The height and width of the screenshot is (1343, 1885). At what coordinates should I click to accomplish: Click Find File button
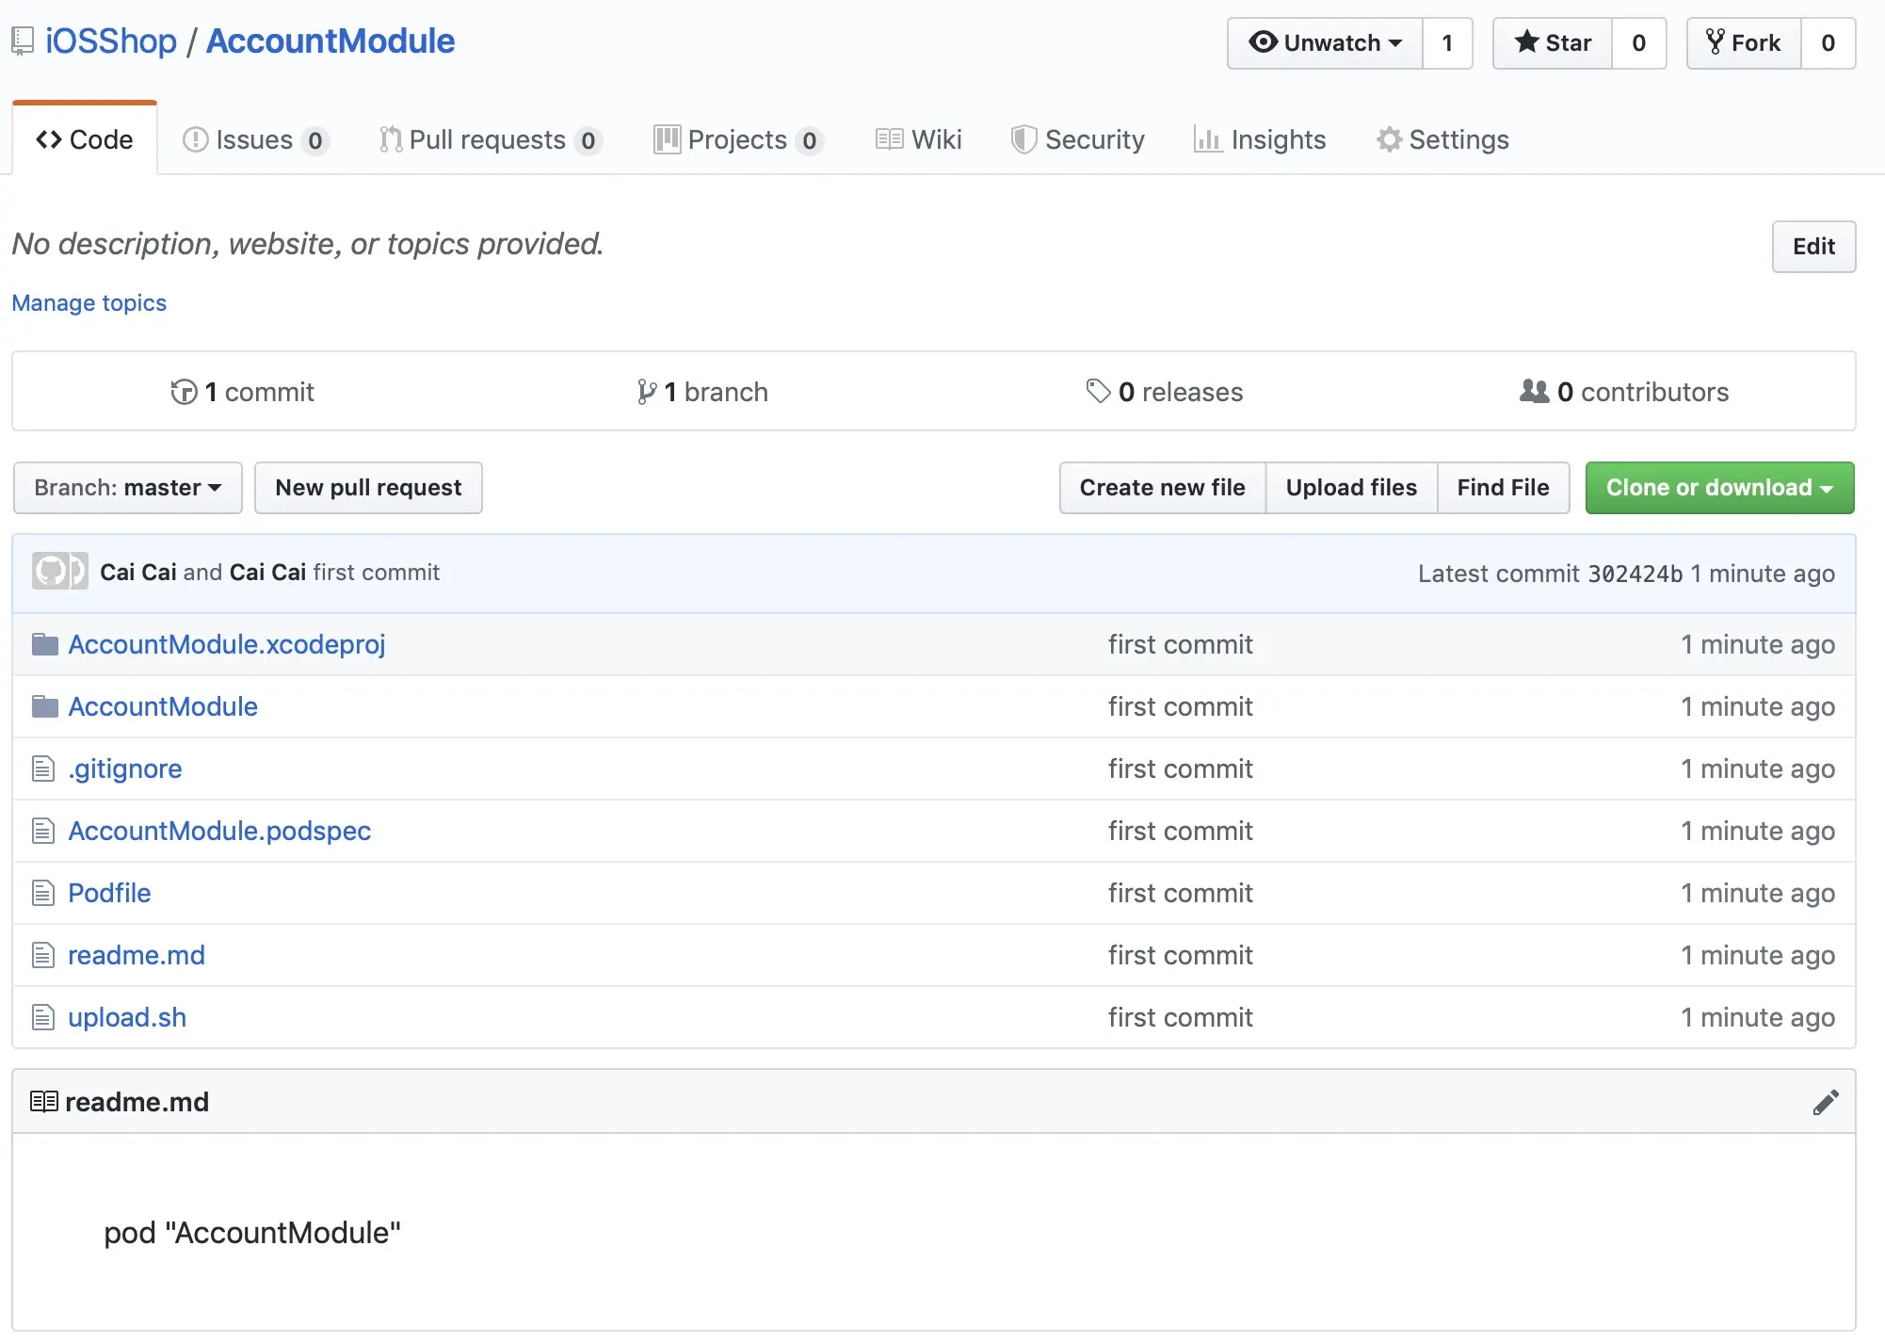(1503, 488)
